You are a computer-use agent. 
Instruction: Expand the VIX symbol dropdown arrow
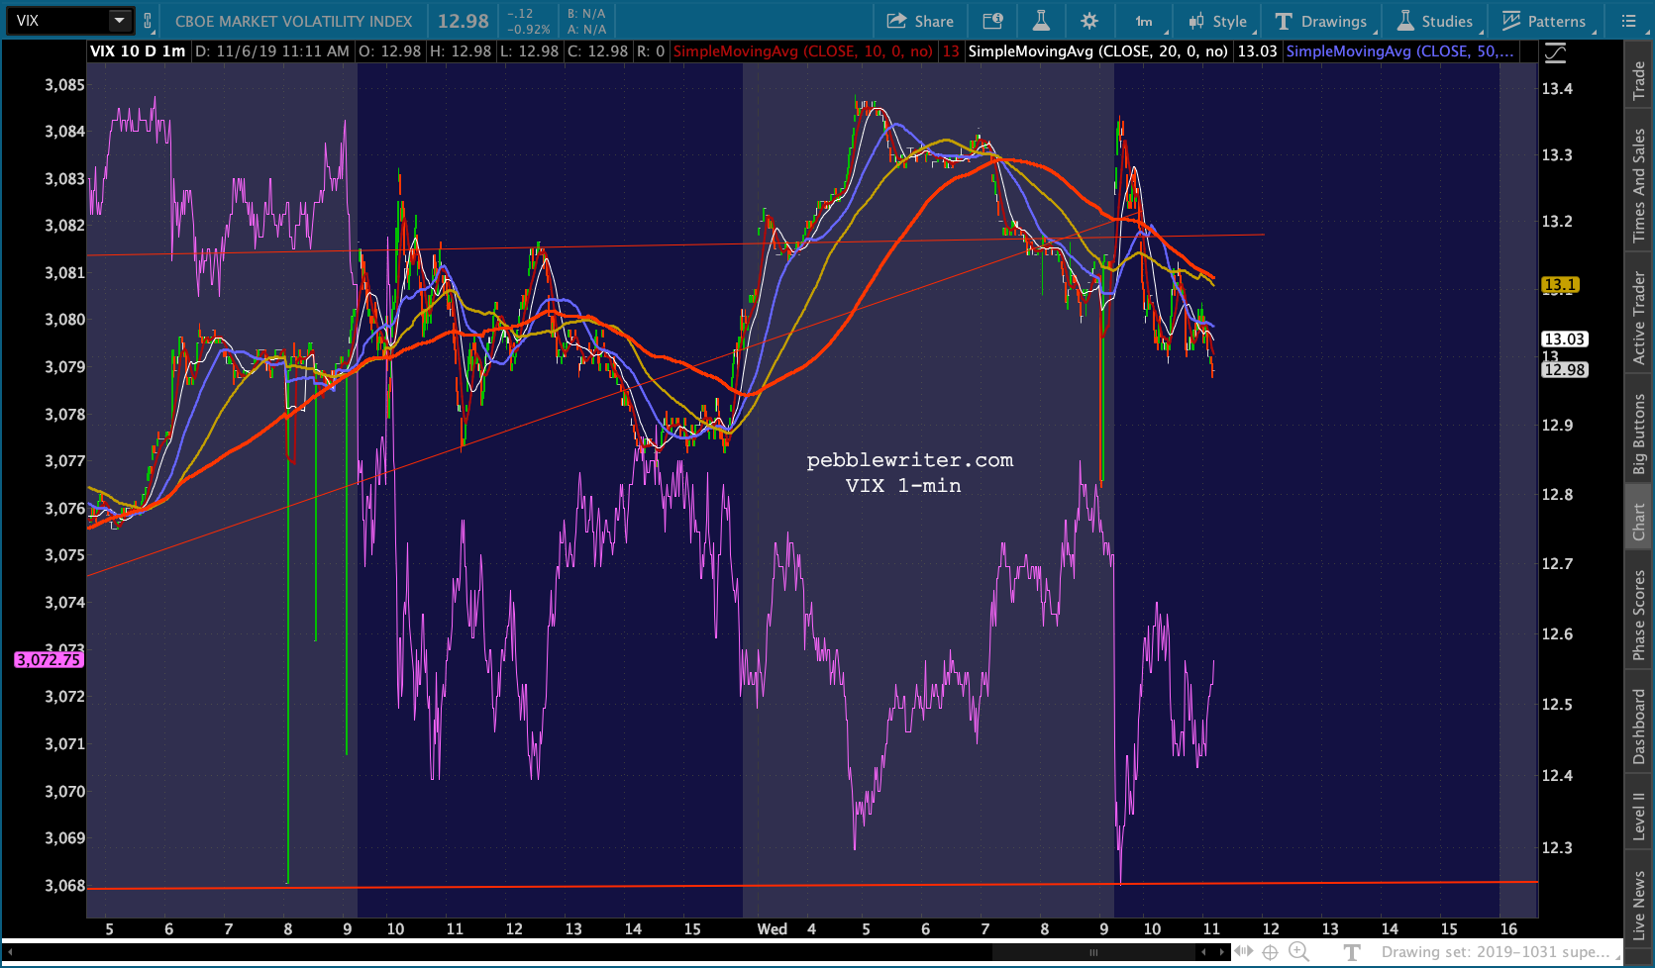pyautogui.click(x=120, y=20)
